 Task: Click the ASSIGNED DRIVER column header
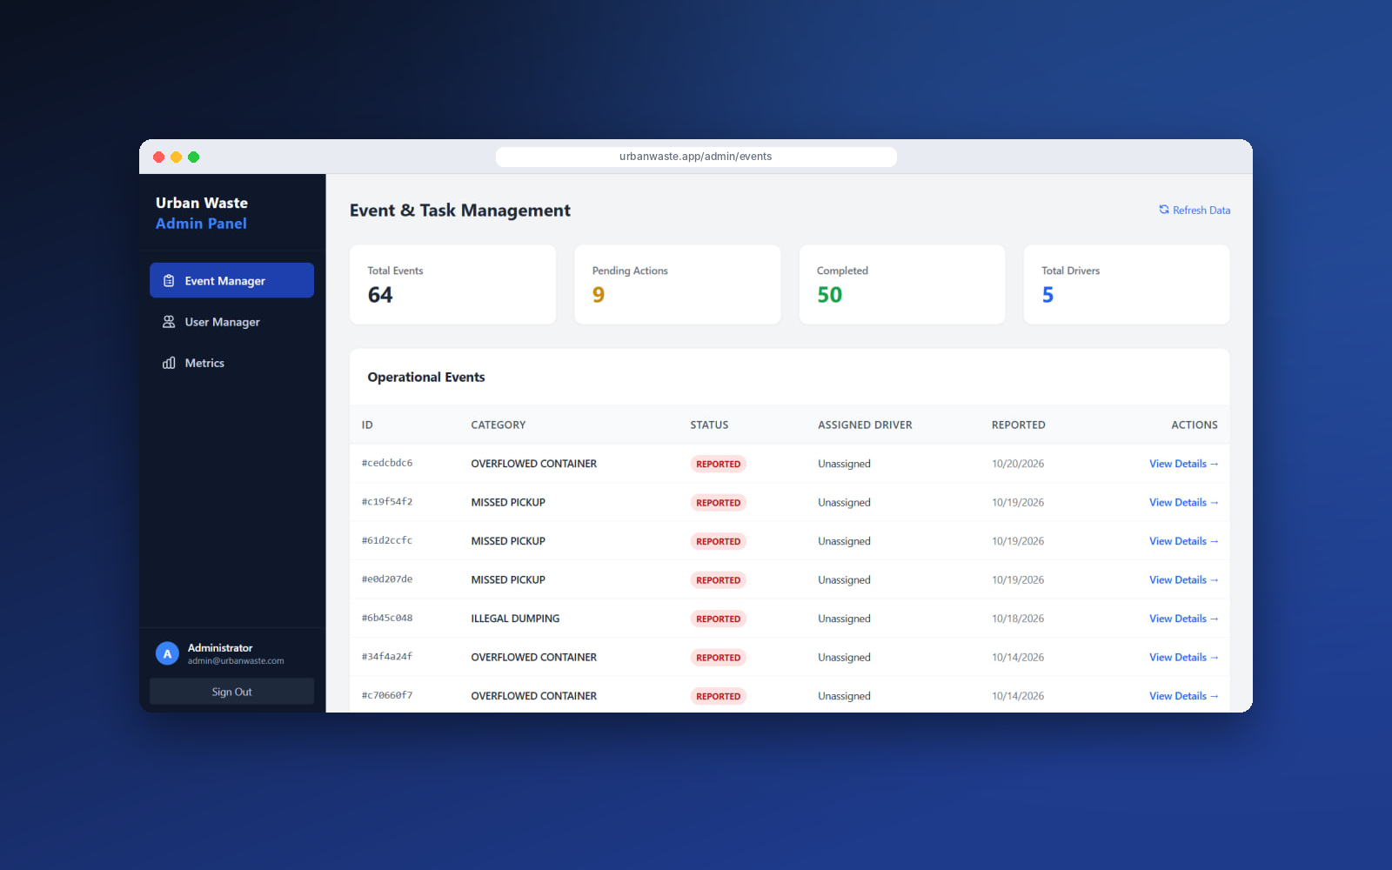(865, 425)
